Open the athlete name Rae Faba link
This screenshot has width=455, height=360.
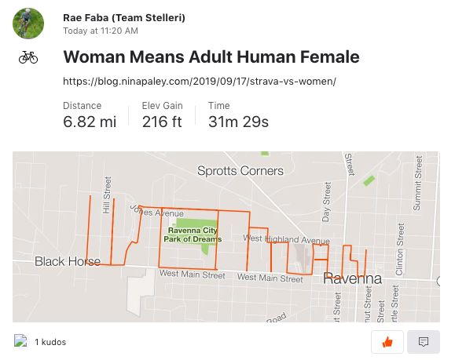124,18
